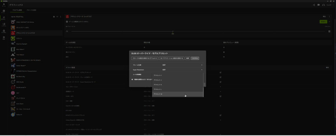Open the System (システム) sidebar section
The width and height of the screenshot is (336, 136).
tap(4, 25)
